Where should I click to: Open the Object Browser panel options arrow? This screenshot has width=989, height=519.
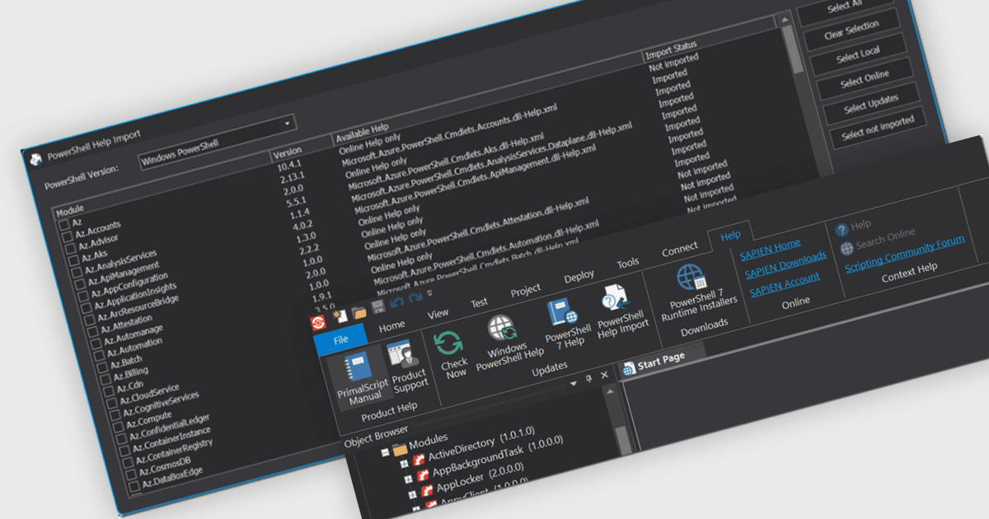click(x=573, y=384)
